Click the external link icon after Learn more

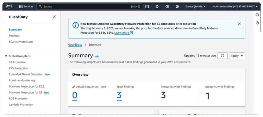pyautogui.click(x=132, y=33)
